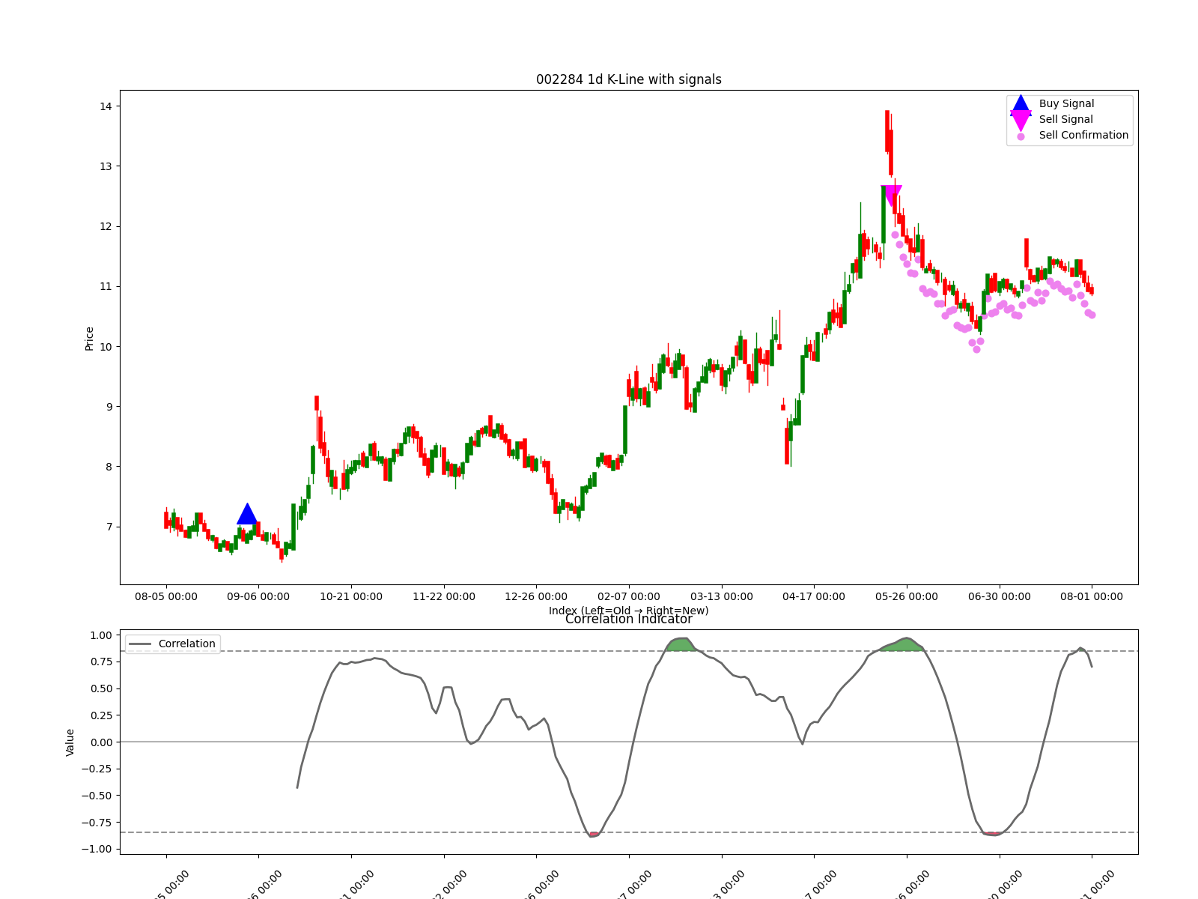Click the price tick label 13
Image resolution: width=1198 pixels, height=899 pixels.
click(x=106, y=166)
